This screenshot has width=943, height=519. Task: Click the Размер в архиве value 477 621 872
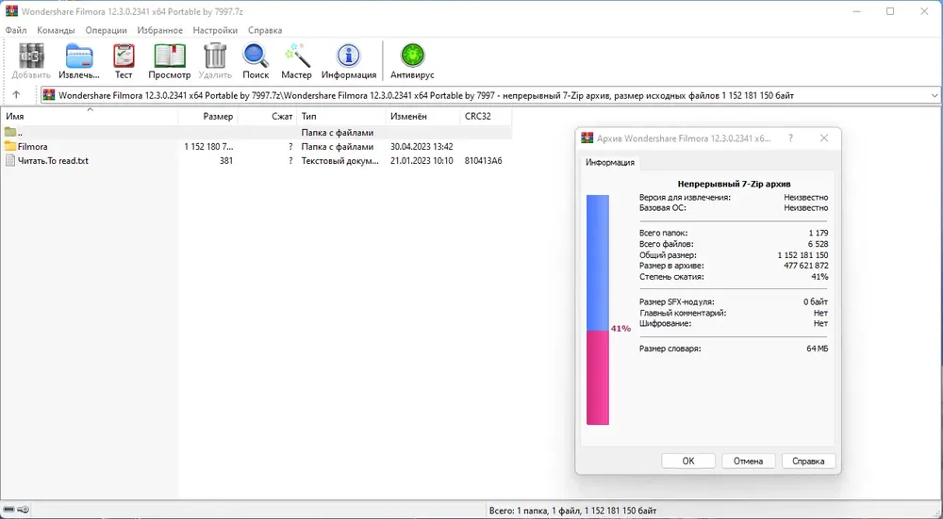806,266
